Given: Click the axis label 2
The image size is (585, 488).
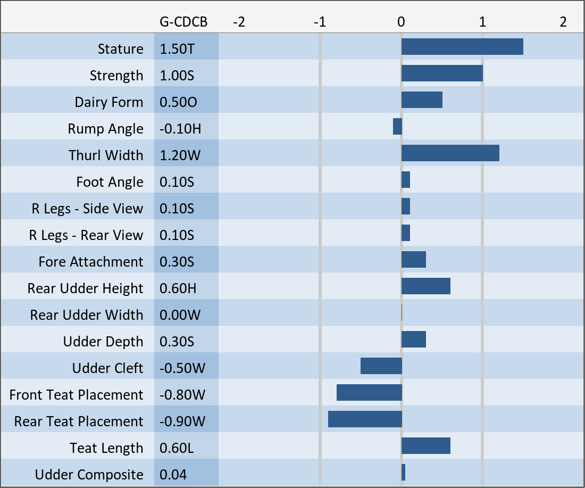Looking at the screenshot, I should click(563, 22).
